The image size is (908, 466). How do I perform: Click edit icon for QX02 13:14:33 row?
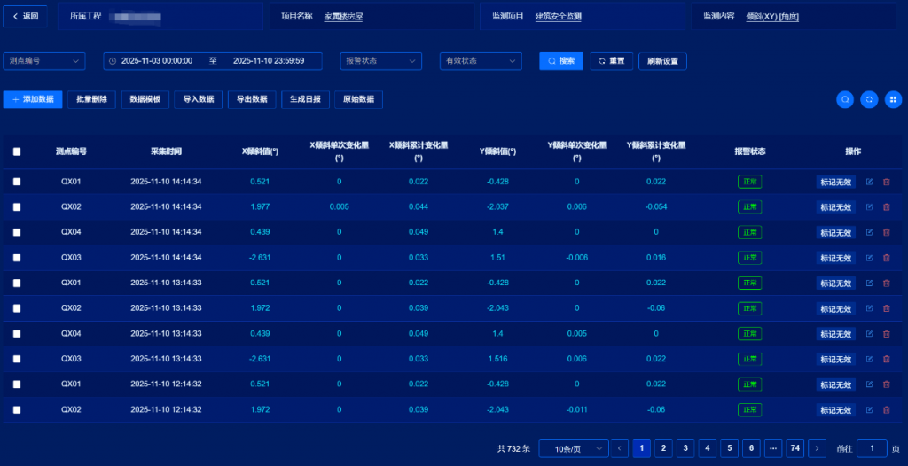[x=869, y=308]
